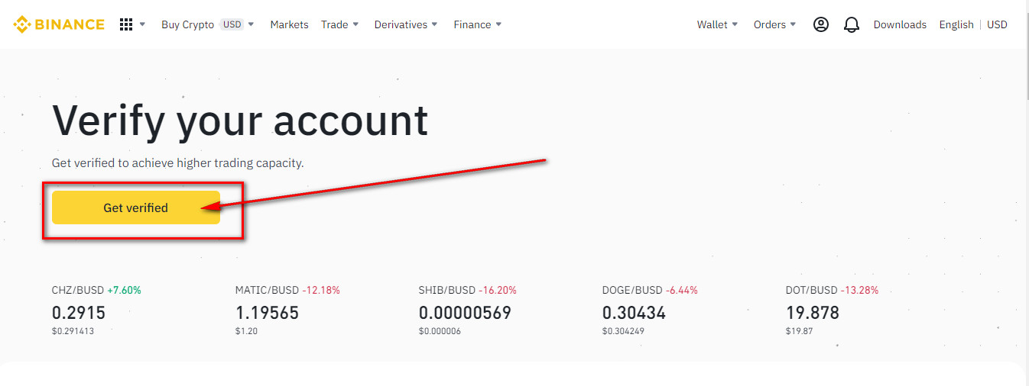Change language via English selector
1029x386 pixels.
[x=956, y=24]
